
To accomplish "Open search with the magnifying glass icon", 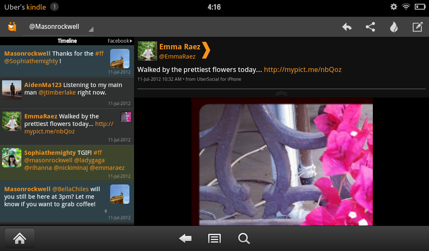I will click(244, 238).
